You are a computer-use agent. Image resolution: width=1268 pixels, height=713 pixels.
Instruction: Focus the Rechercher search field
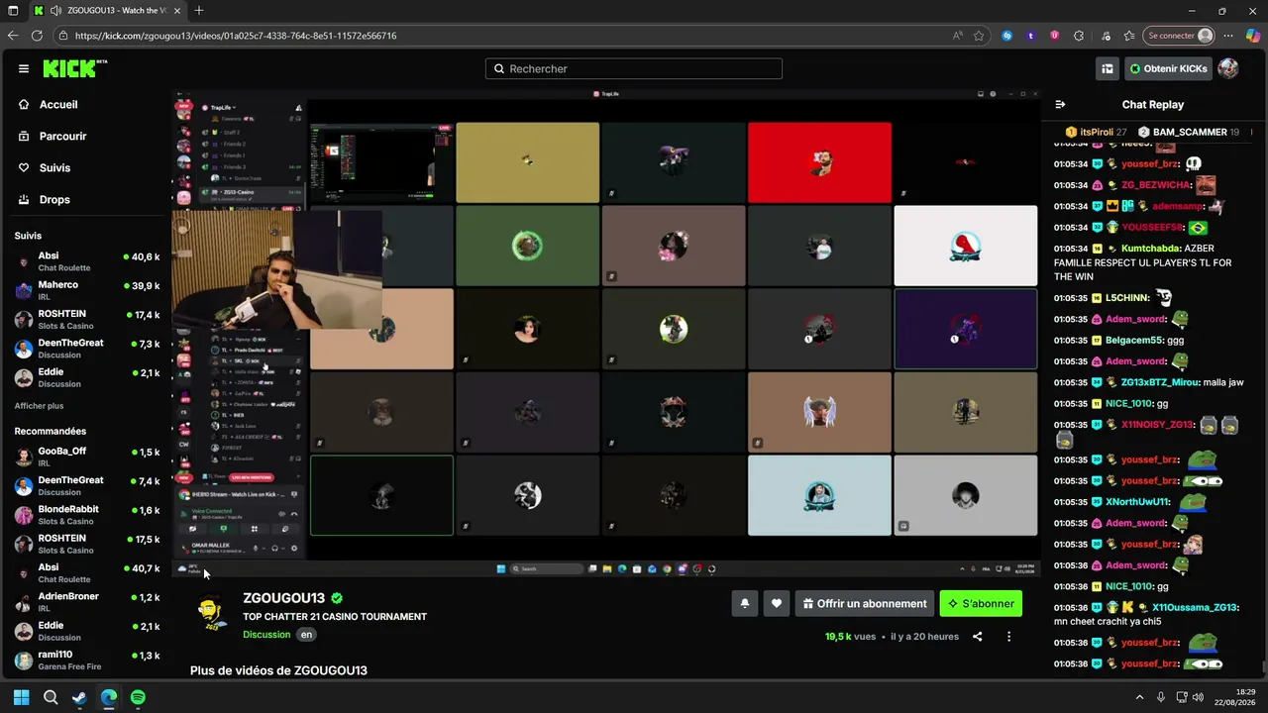[634, 68]
